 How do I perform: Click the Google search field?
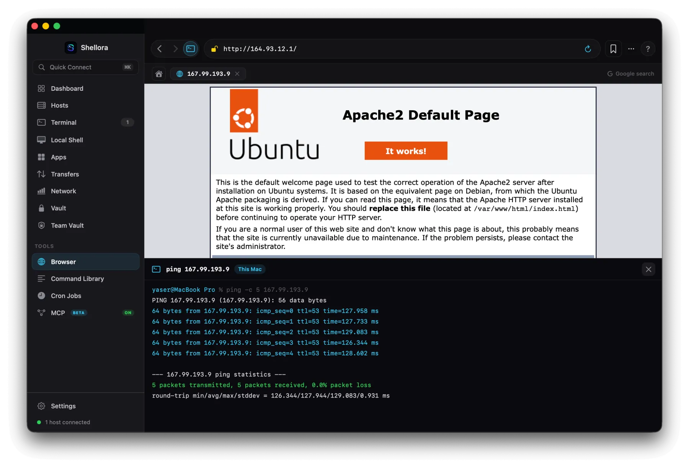pyautogui.click(x=630, y=74)
